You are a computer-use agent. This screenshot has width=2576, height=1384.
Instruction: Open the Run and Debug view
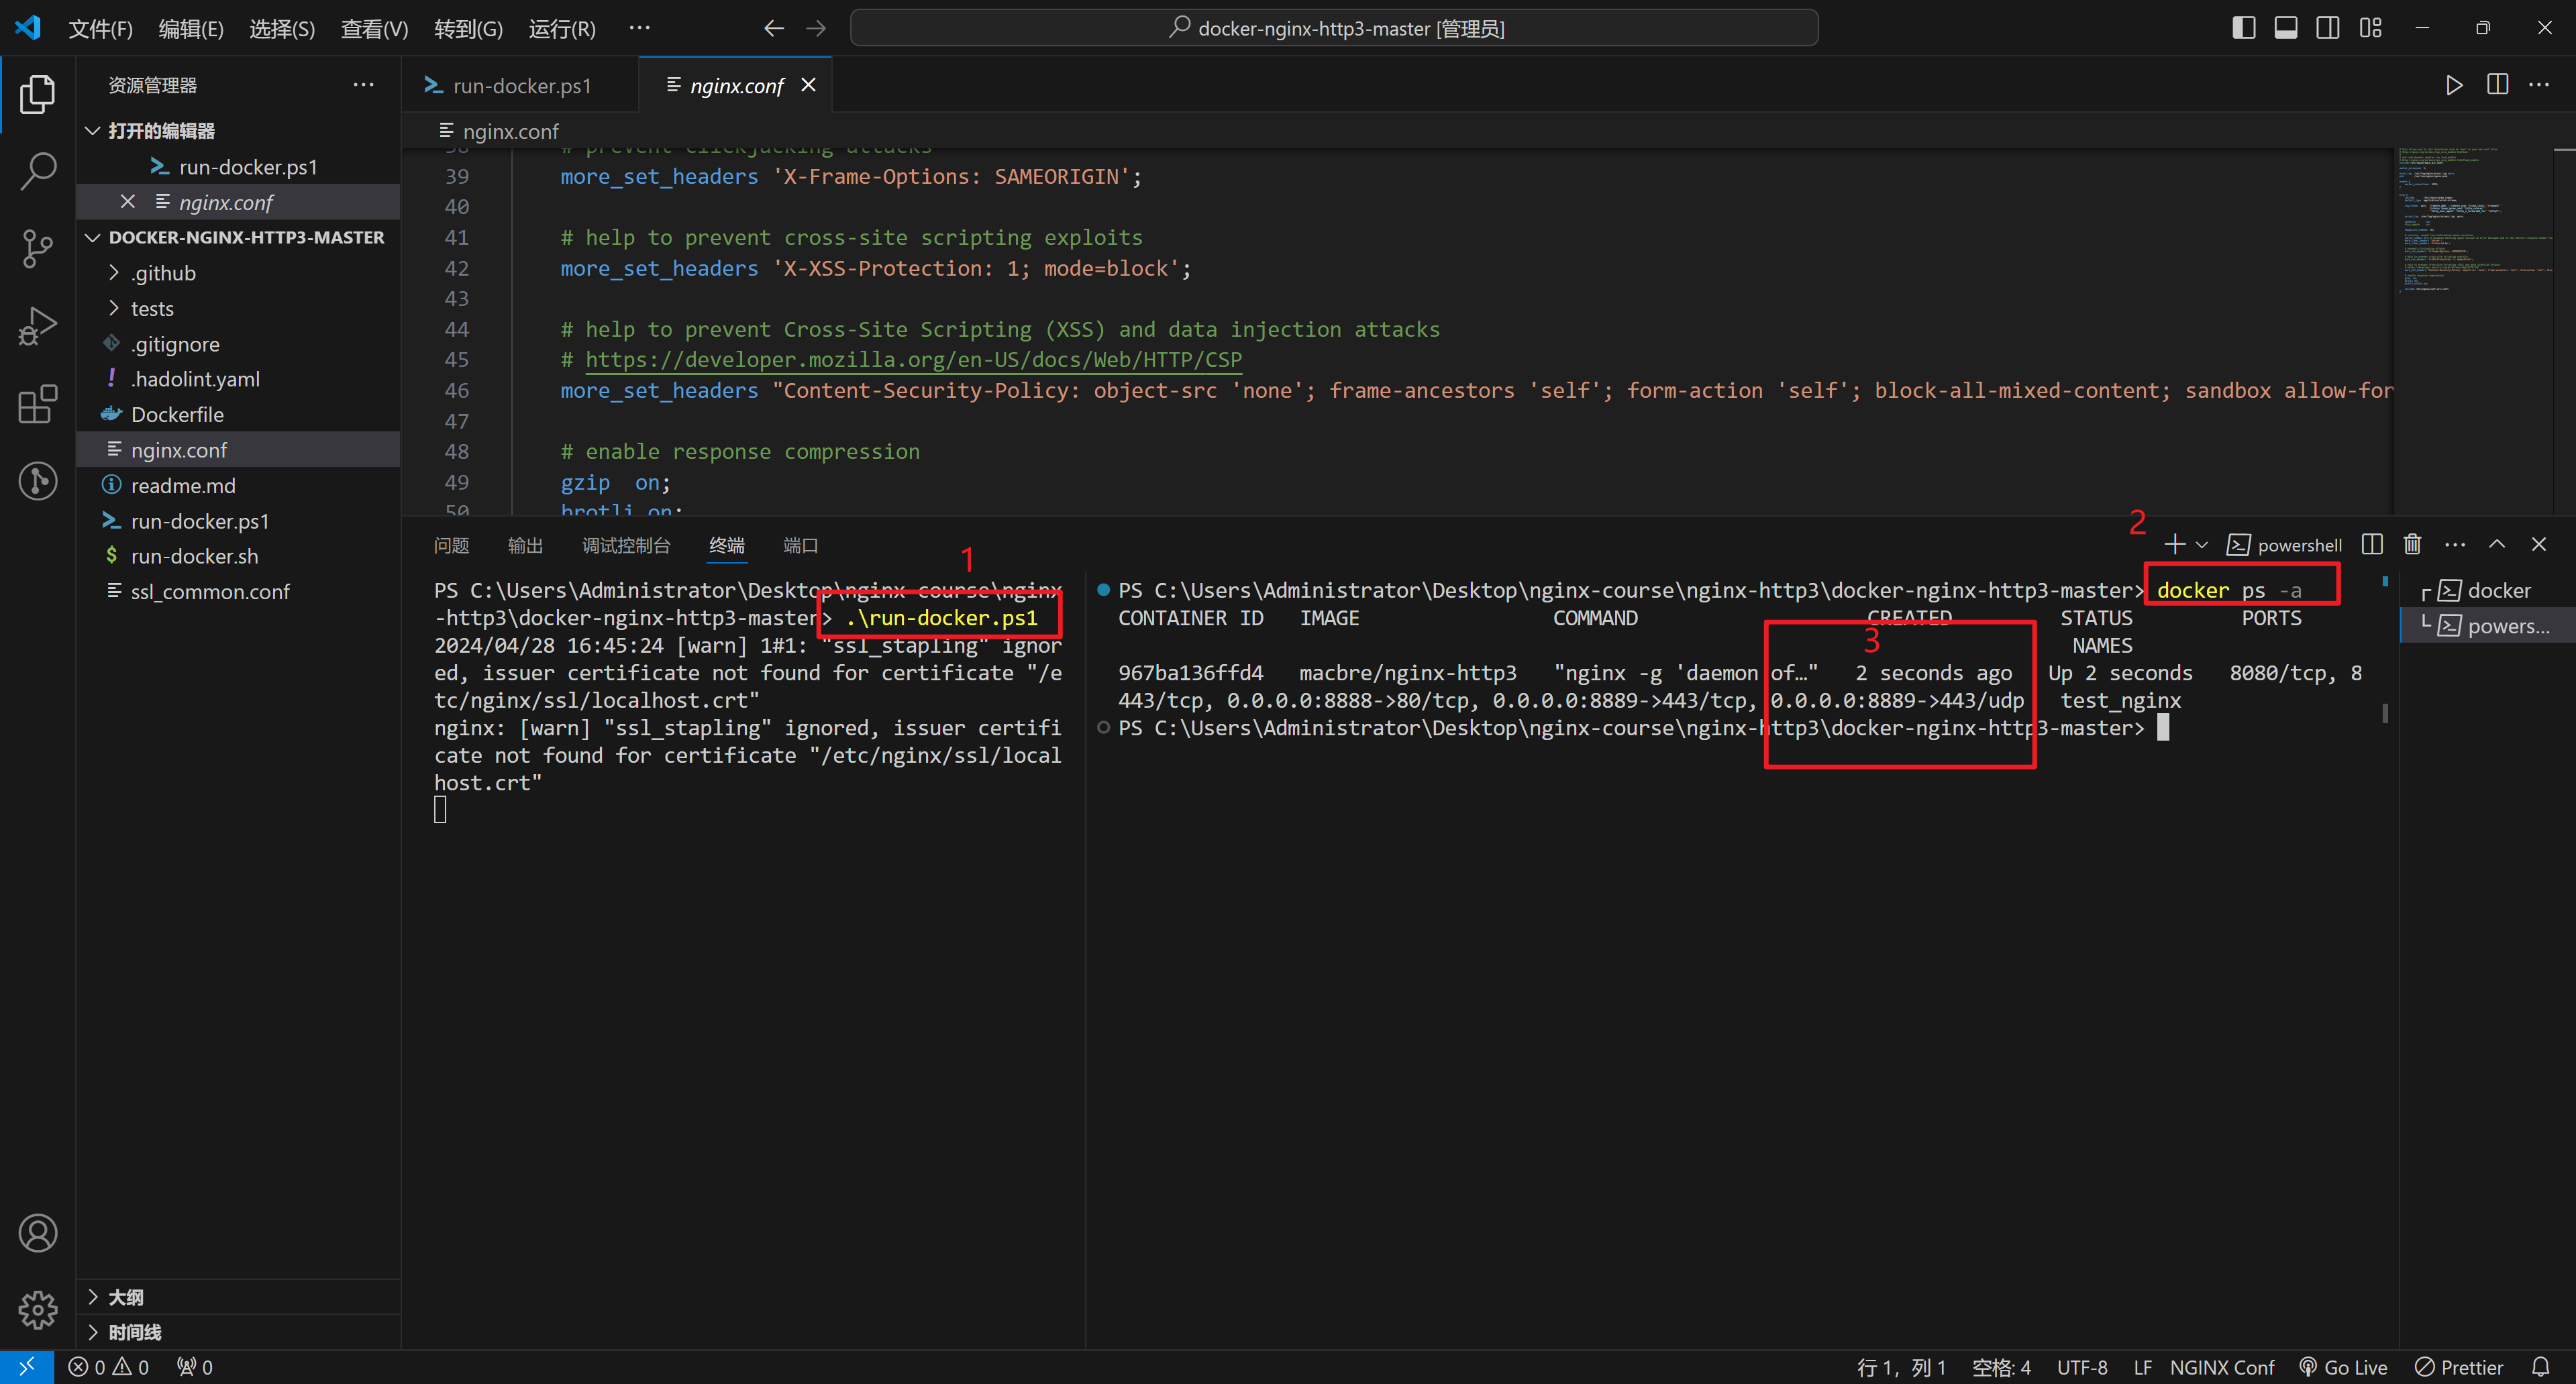coord(37,326)
